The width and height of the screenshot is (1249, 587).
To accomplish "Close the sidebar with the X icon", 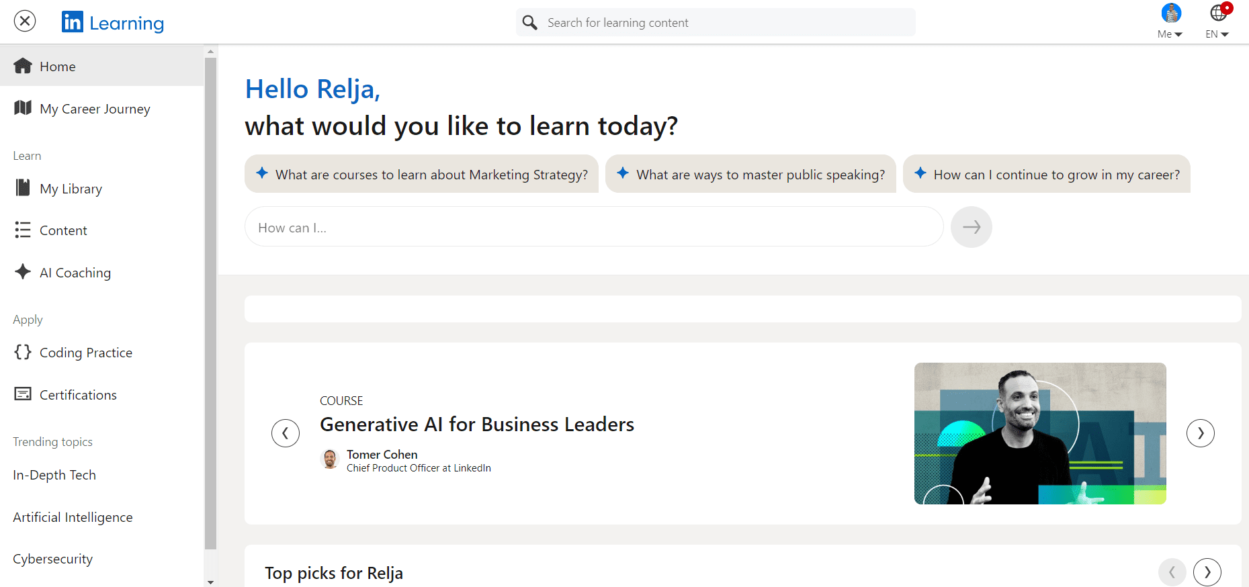I will click(x=25, y=21).
